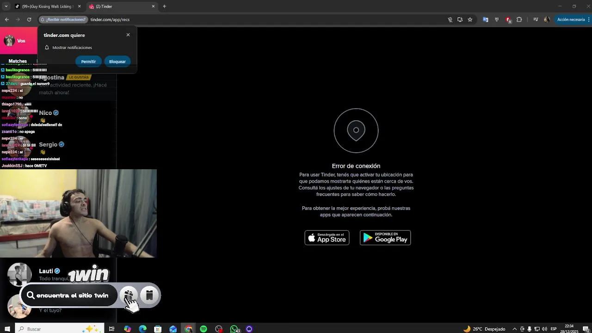Open Spotify from the taskbar

point(203,329)
